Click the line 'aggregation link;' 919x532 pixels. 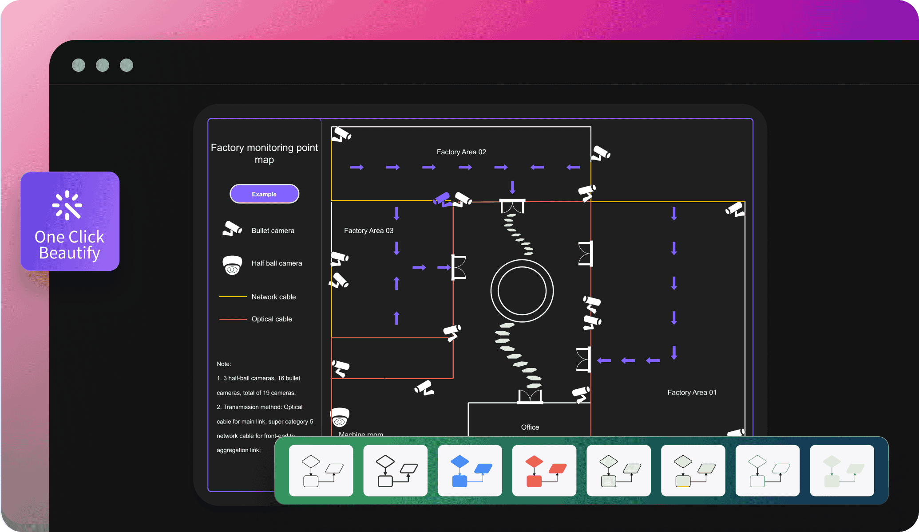(x=239, y=450)
